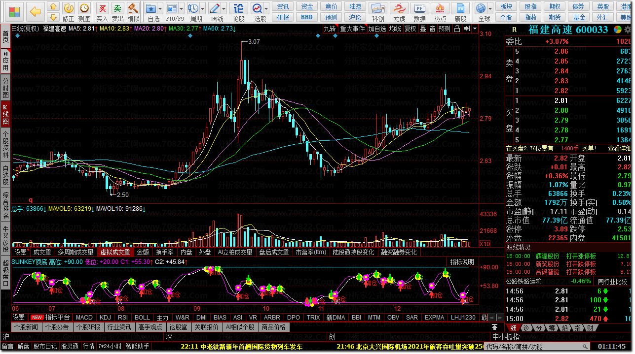This screenshot has width=635, height=354.
Task: Toggle the chart lock padlock icon
Action: pos(457,29)
